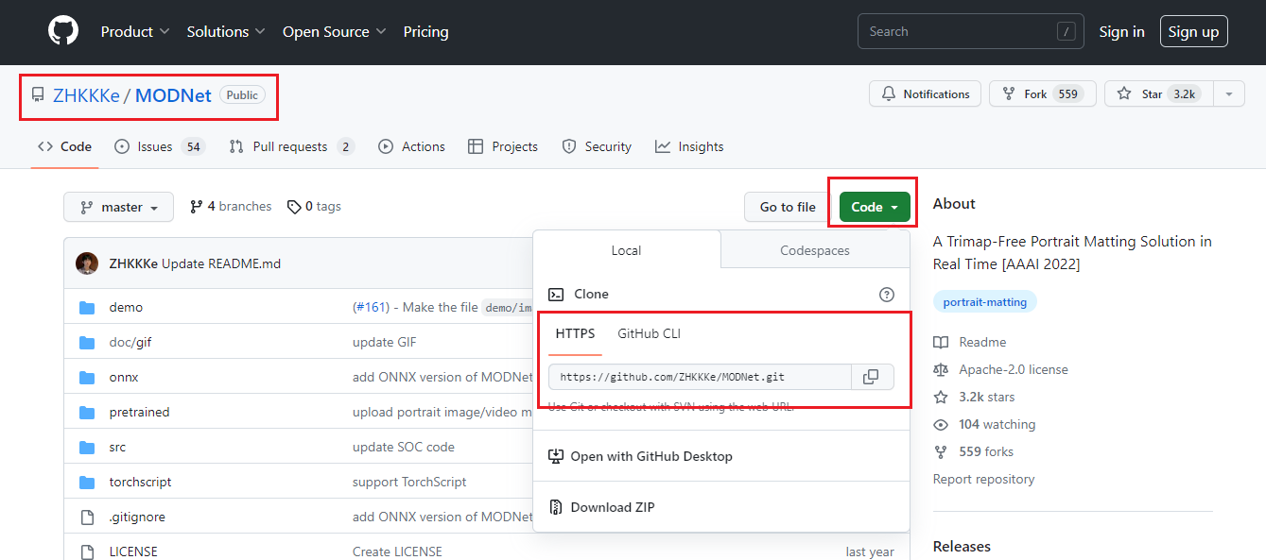
Task: Click the Update README.md commit message
Action: pos(221,263)
